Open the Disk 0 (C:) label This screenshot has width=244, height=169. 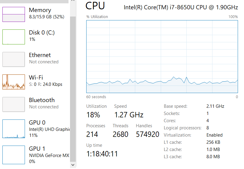42,33
